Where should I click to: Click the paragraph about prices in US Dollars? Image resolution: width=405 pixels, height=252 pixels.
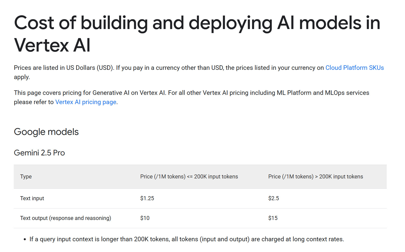[169, 68]
